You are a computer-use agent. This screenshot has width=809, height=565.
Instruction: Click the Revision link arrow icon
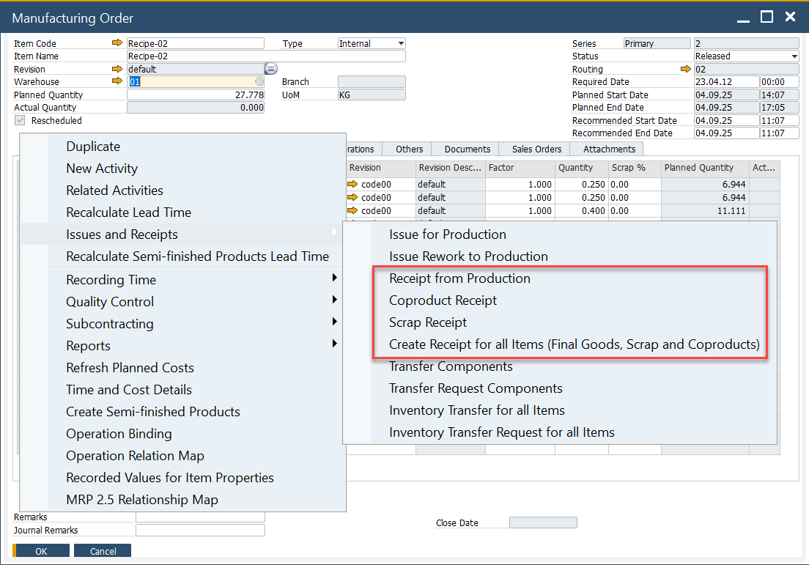point(117,69)
